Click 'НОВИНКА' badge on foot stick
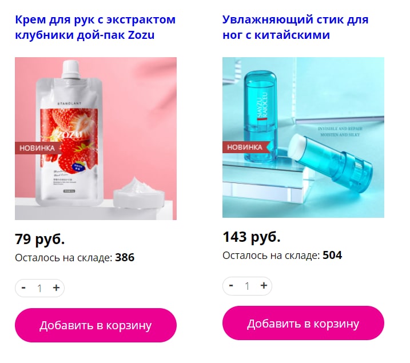Screen dimensions: 410x363 (x=245, y=147)
